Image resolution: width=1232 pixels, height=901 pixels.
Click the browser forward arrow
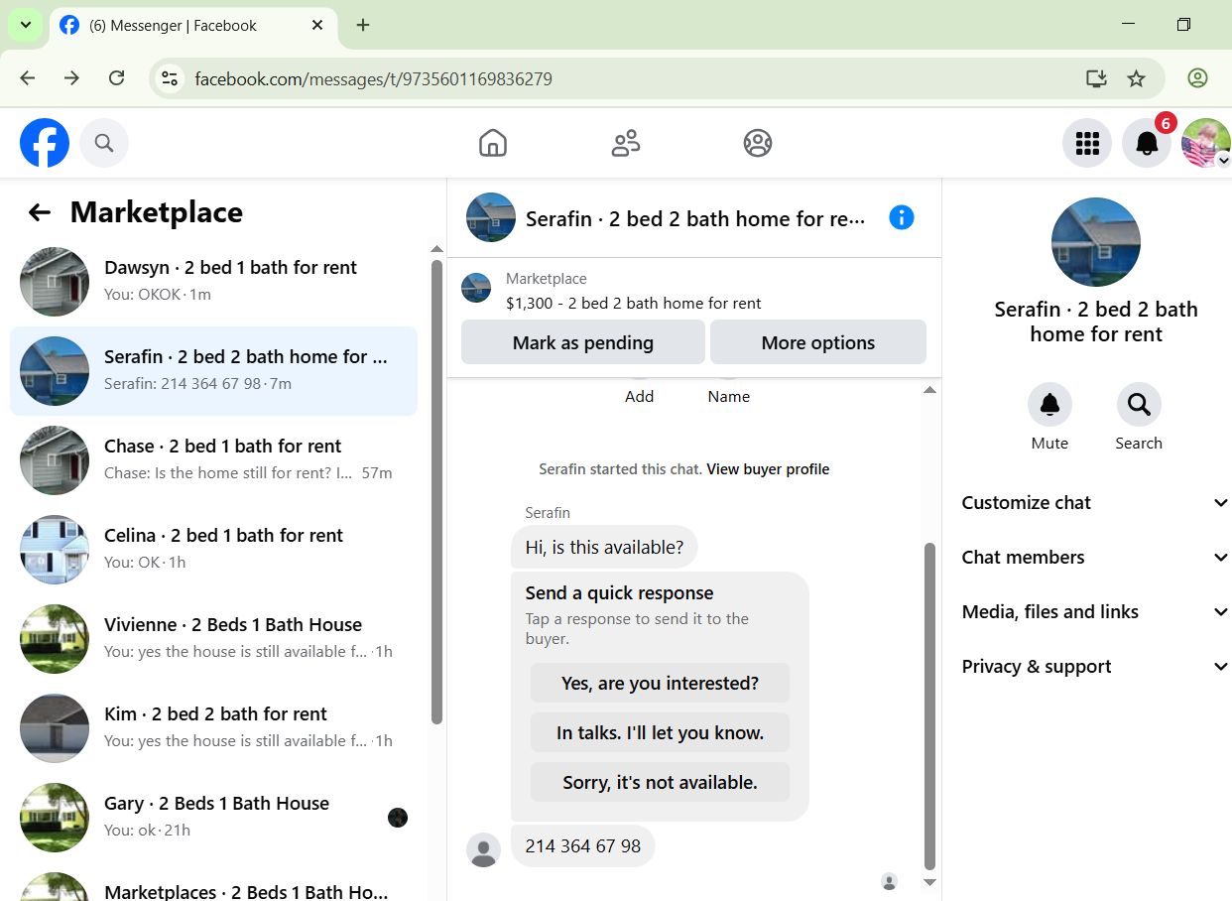pyautogui.click(x=71, y=78)
